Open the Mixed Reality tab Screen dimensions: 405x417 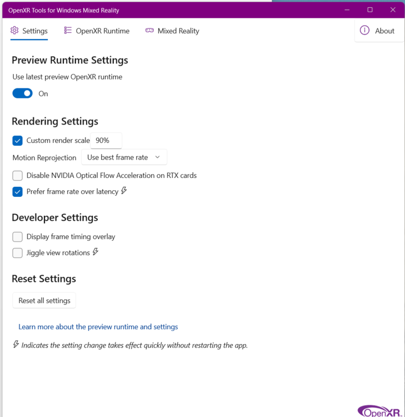[x=172, y=31]
